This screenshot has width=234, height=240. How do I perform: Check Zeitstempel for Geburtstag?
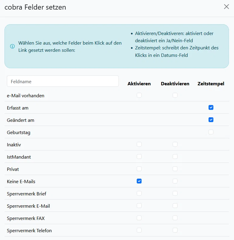coord(211,132)
